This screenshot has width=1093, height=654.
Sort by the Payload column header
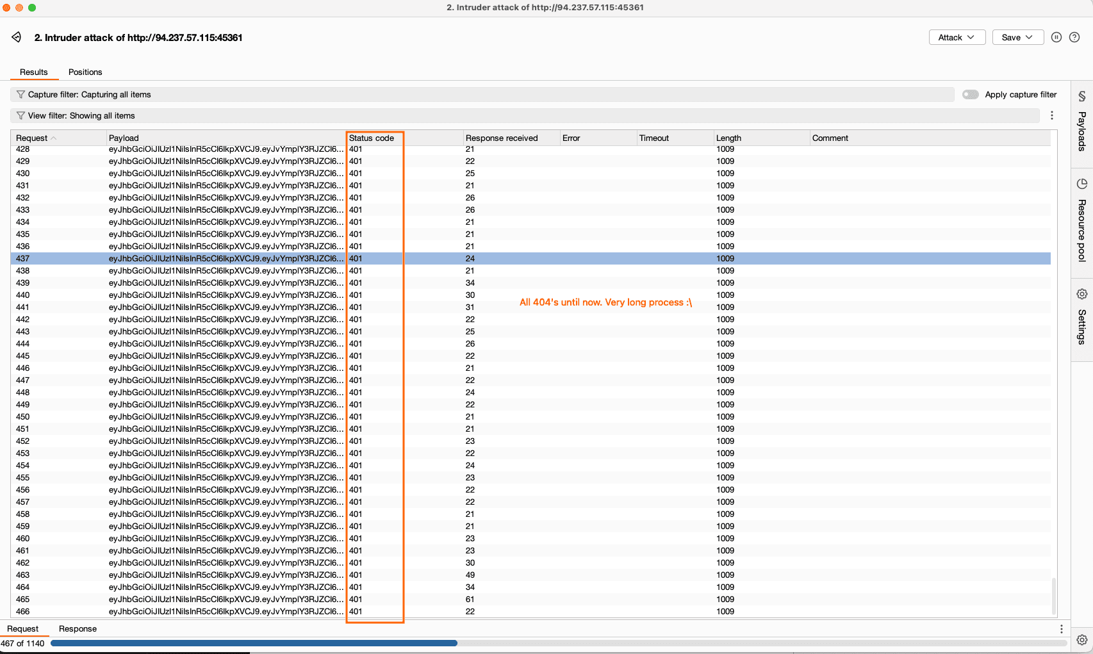pos(226,138)
